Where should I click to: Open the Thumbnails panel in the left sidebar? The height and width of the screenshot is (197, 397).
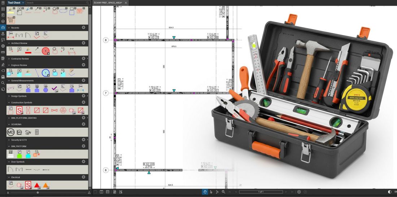(x=3, y=9)
